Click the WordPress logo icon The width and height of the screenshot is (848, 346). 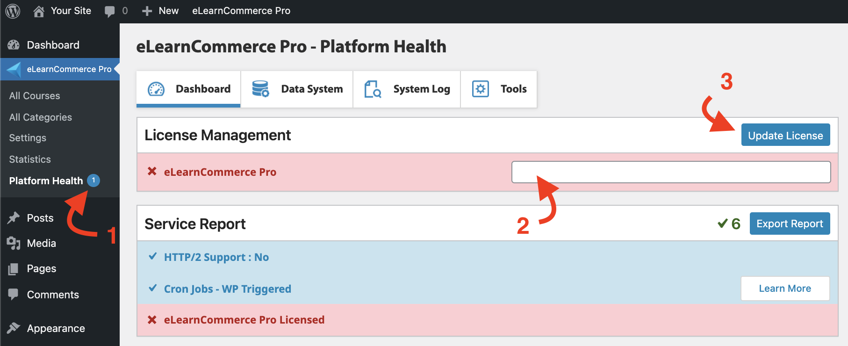coord(13,11)
